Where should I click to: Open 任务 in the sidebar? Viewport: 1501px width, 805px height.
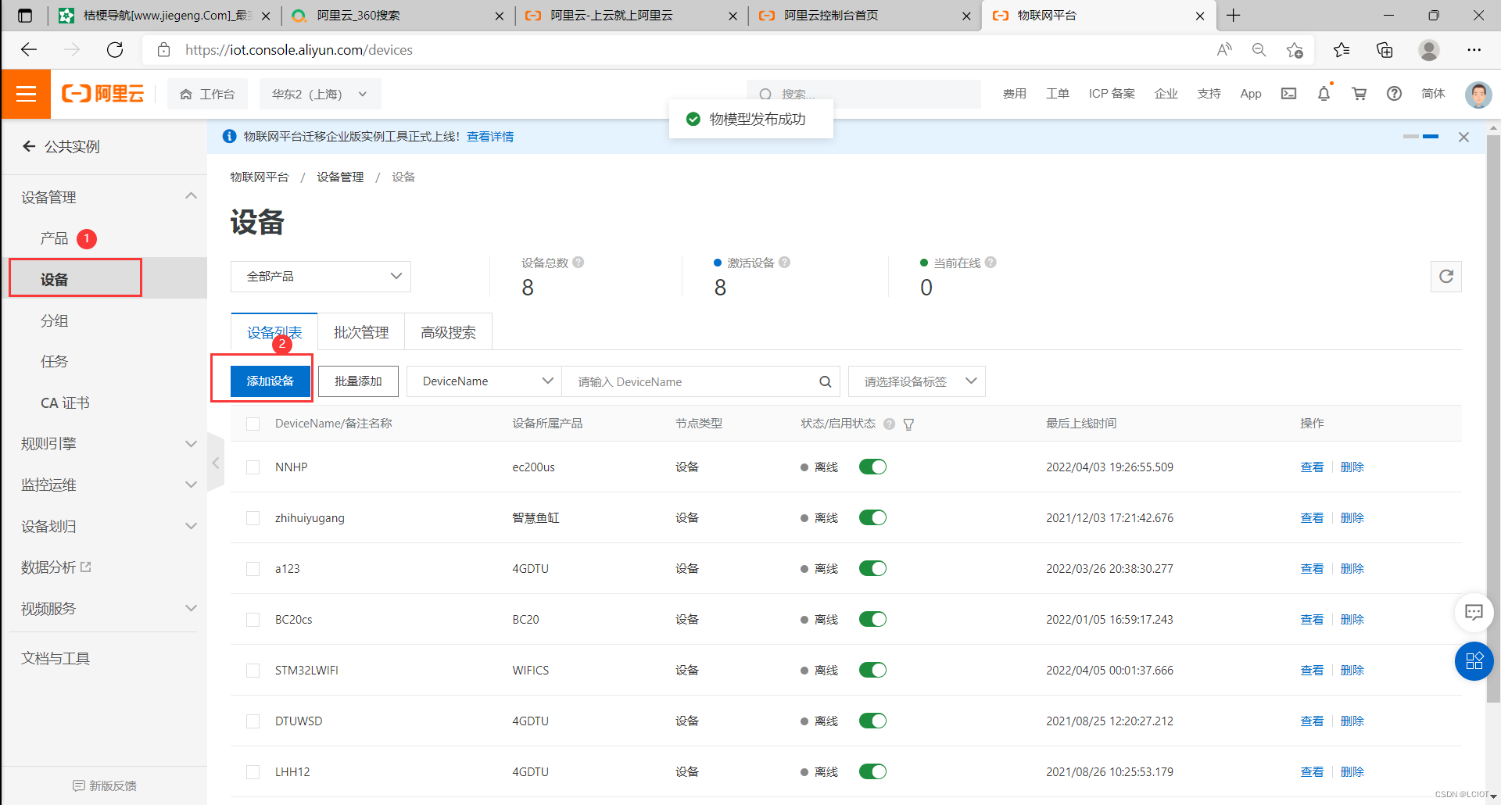tap(54, 361)
